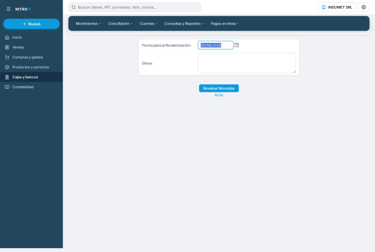
Task: Click the search magnifier icon
Action: [x=74, y=7]
